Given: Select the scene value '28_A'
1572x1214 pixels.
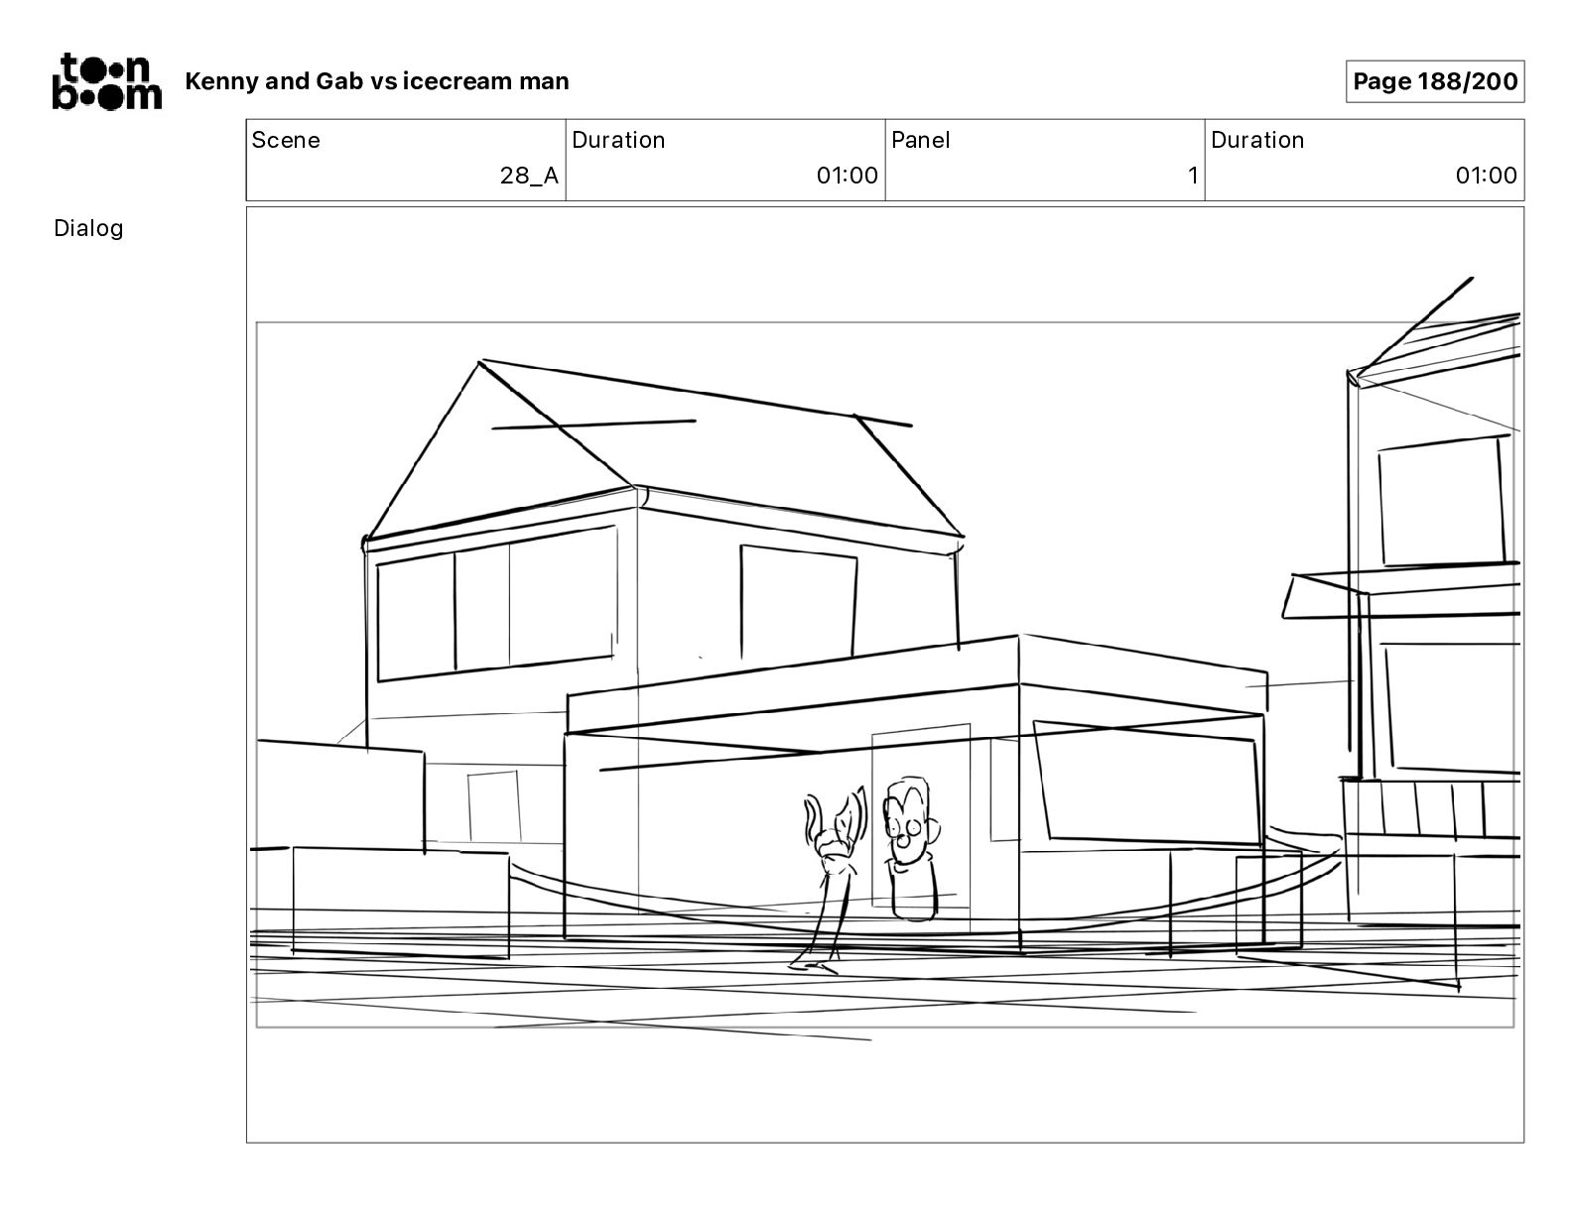Looking at the screenshot, I should [529, 176].
